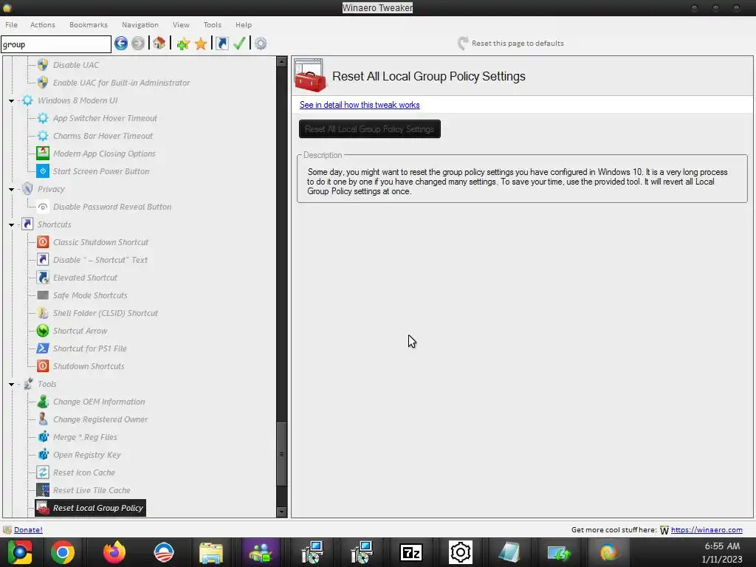Go to the Home page icon
Image resolution: width=756 pixels, height=567 pixels.
(x=159, y=44)
